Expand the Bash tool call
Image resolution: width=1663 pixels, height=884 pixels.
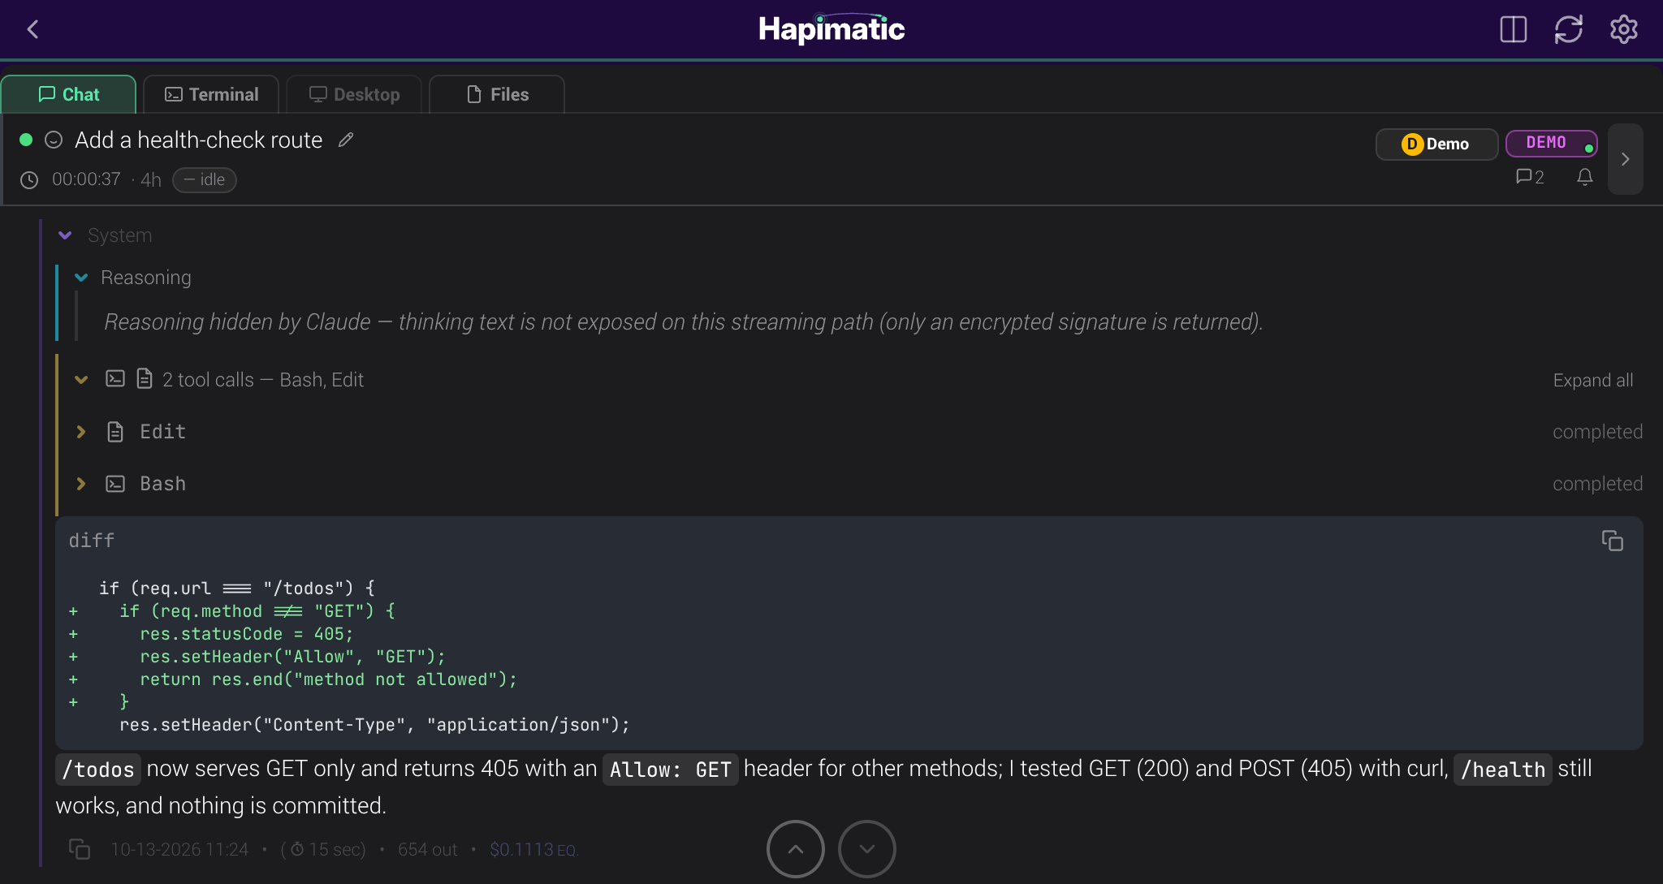(x=81, y=484)
